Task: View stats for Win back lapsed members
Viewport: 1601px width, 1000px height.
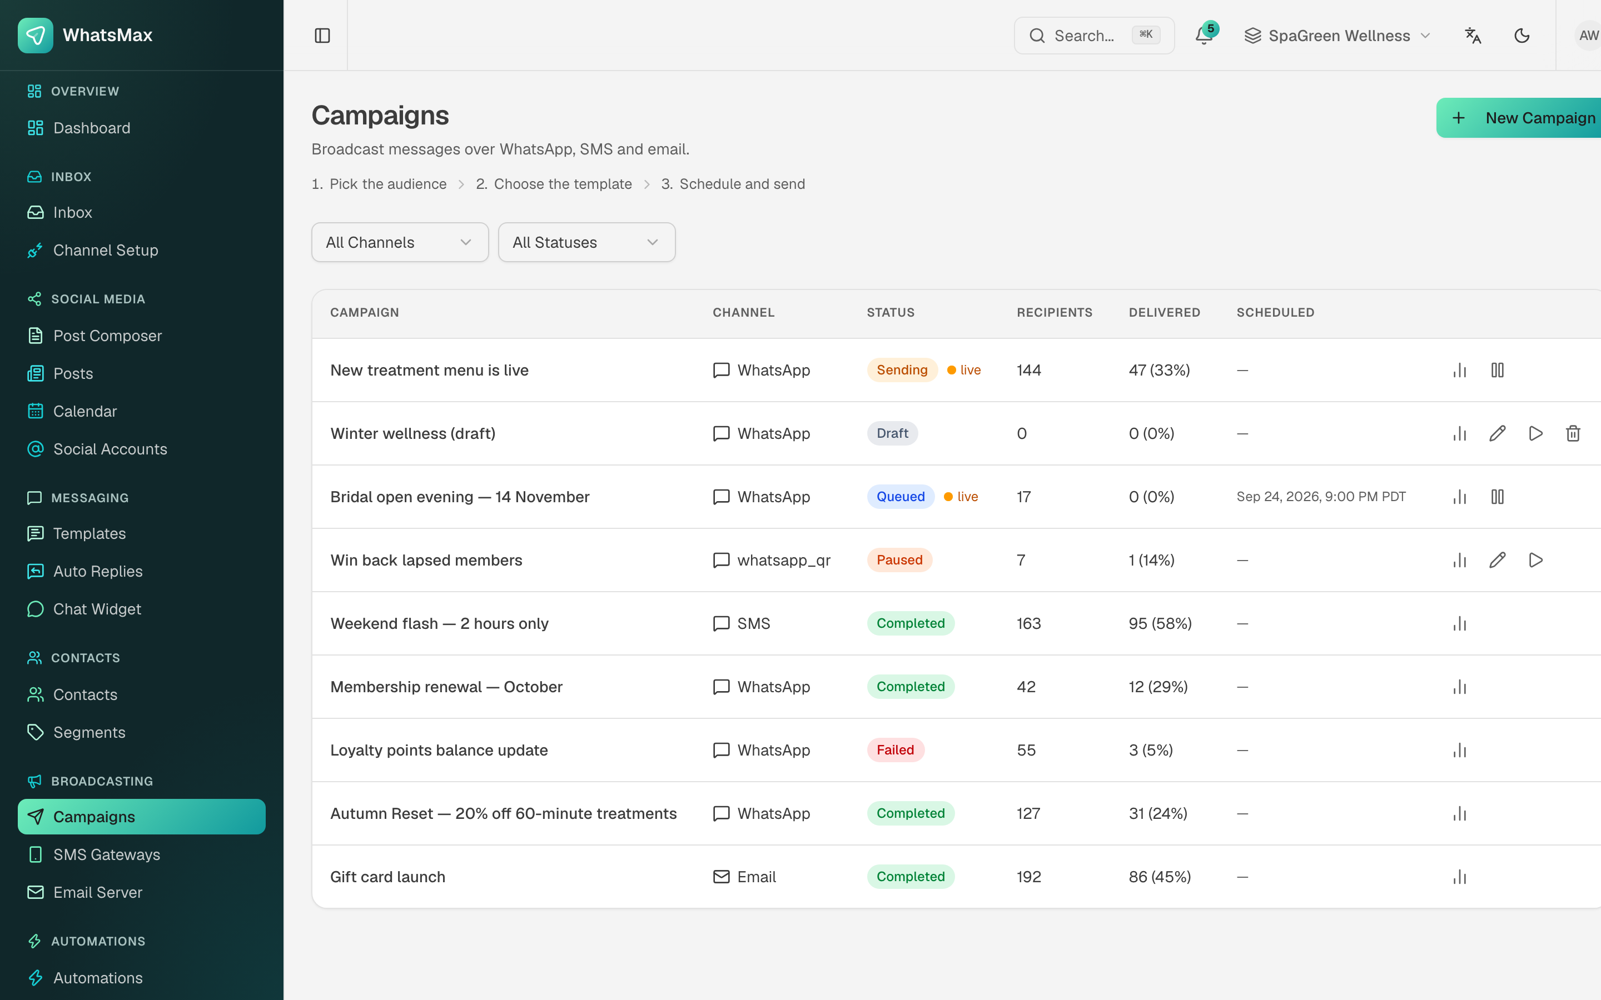Action: pyautogui.click(x=1459, y=560)
